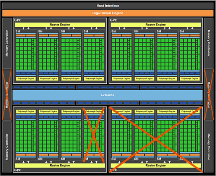Select the crossed-out bottom-right Raster Engine bar
The image size is (216, 176).
click(x=156, y=166)
